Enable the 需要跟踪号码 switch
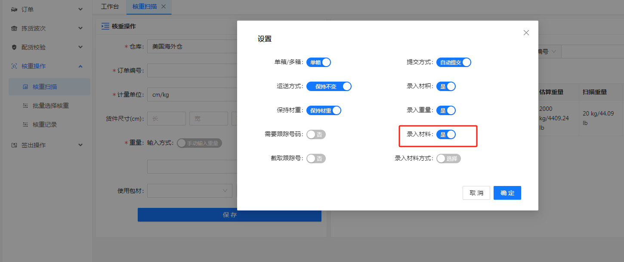 coord(316,134)
